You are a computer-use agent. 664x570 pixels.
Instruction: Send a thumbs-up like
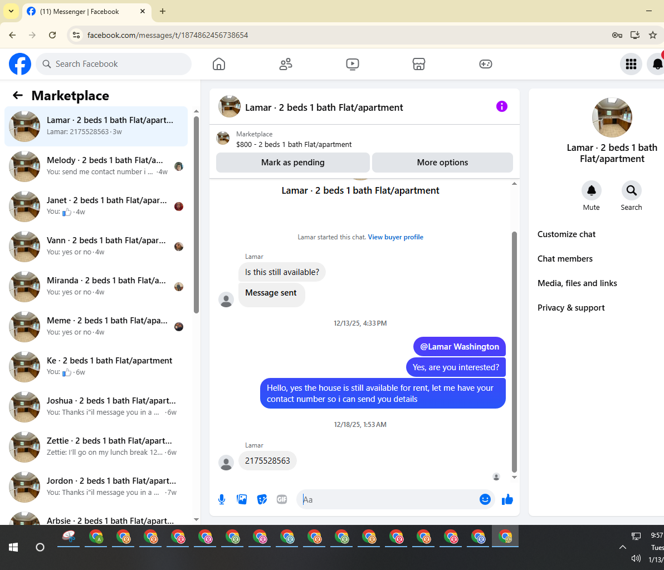click(x=507, y=500)
